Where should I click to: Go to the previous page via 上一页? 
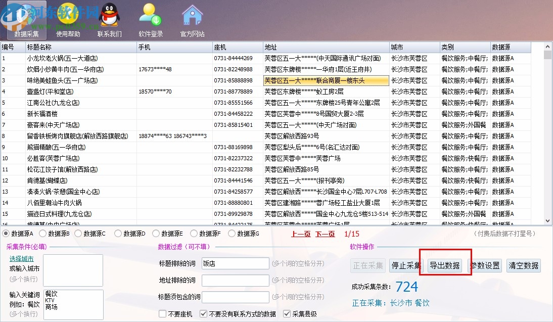pos(300,234)
